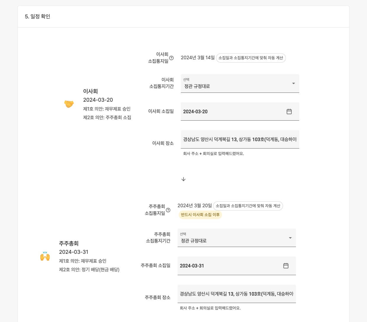This screenshot has height=322, width=367.
Task: Select the 5. 일정 확인 section header
Action: point(38,17)
